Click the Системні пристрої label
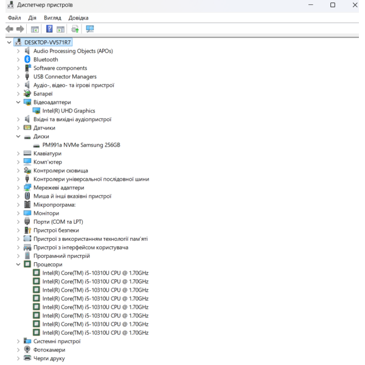 coord(57,341)
